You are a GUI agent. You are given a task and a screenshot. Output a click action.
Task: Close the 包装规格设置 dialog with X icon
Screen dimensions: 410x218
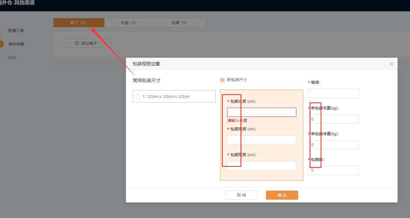click(391, 64)
